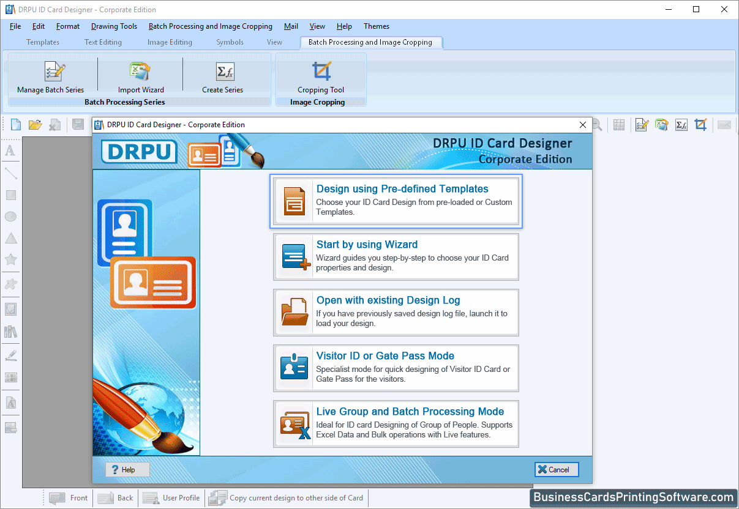Click small crop icon in toolbar
This screenshot has height=509, width=739.
point(701,125)
